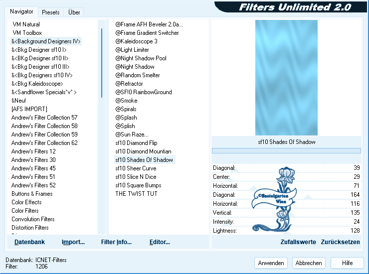
Task: Select the Navigator tab
Action: [21, 11]
